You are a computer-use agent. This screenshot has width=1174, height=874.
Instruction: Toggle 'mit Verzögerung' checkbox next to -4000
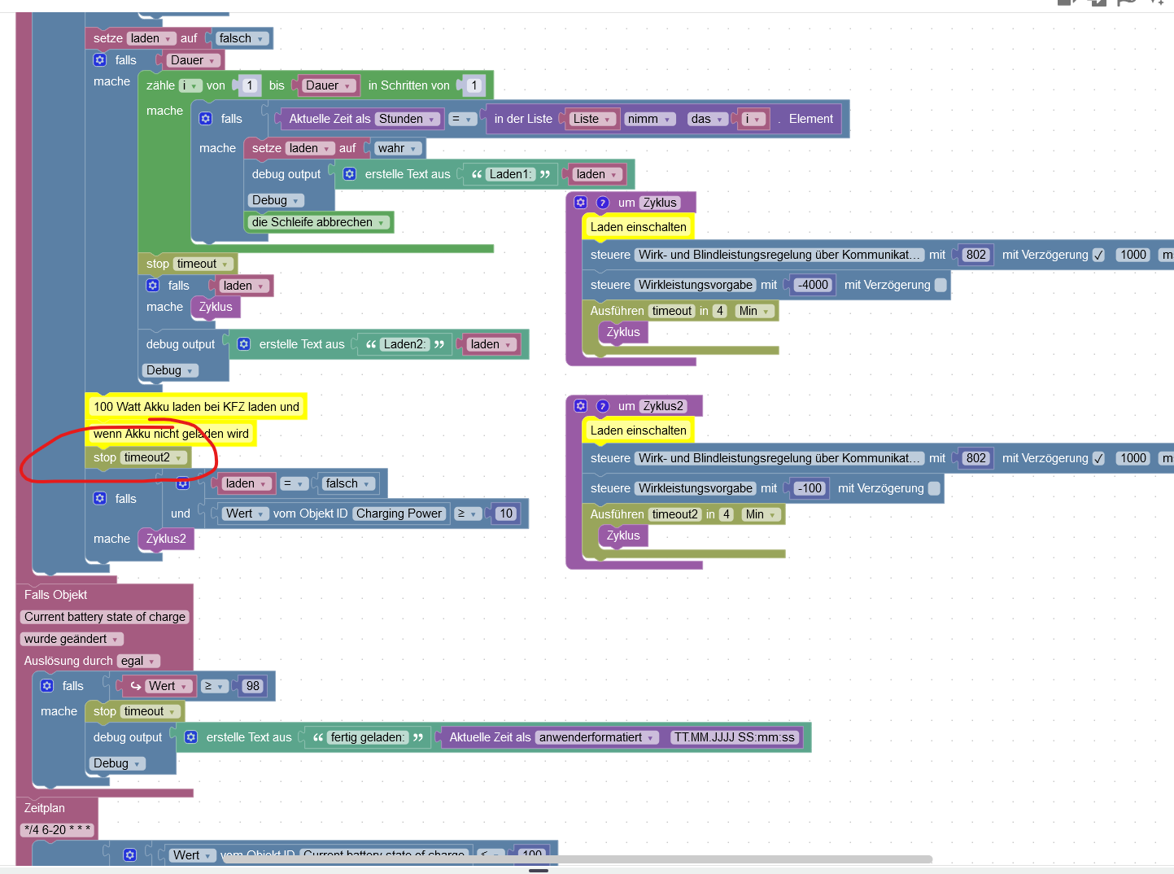tap(941, 285)
